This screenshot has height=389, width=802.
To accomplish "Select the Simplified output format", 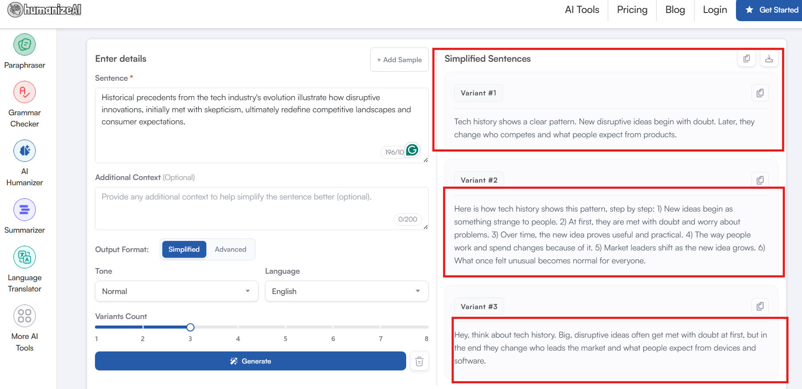I will pyautogui.click(x=184, y=250).
